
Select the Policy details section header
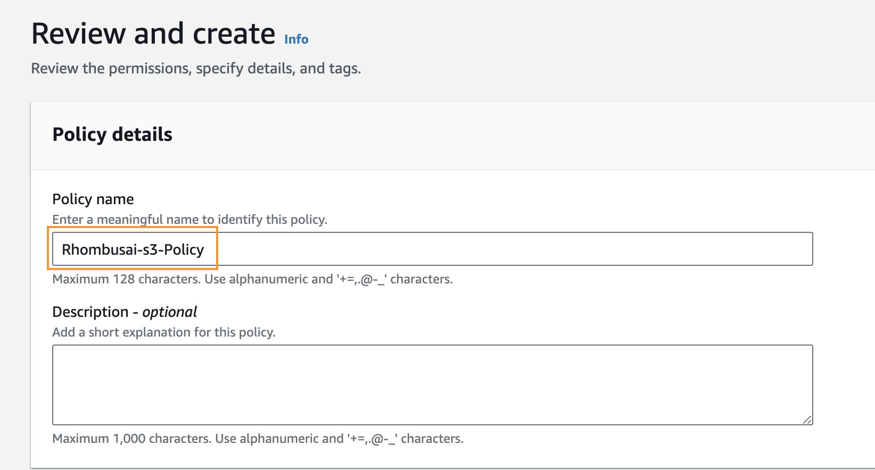click(x=112, y=135)
